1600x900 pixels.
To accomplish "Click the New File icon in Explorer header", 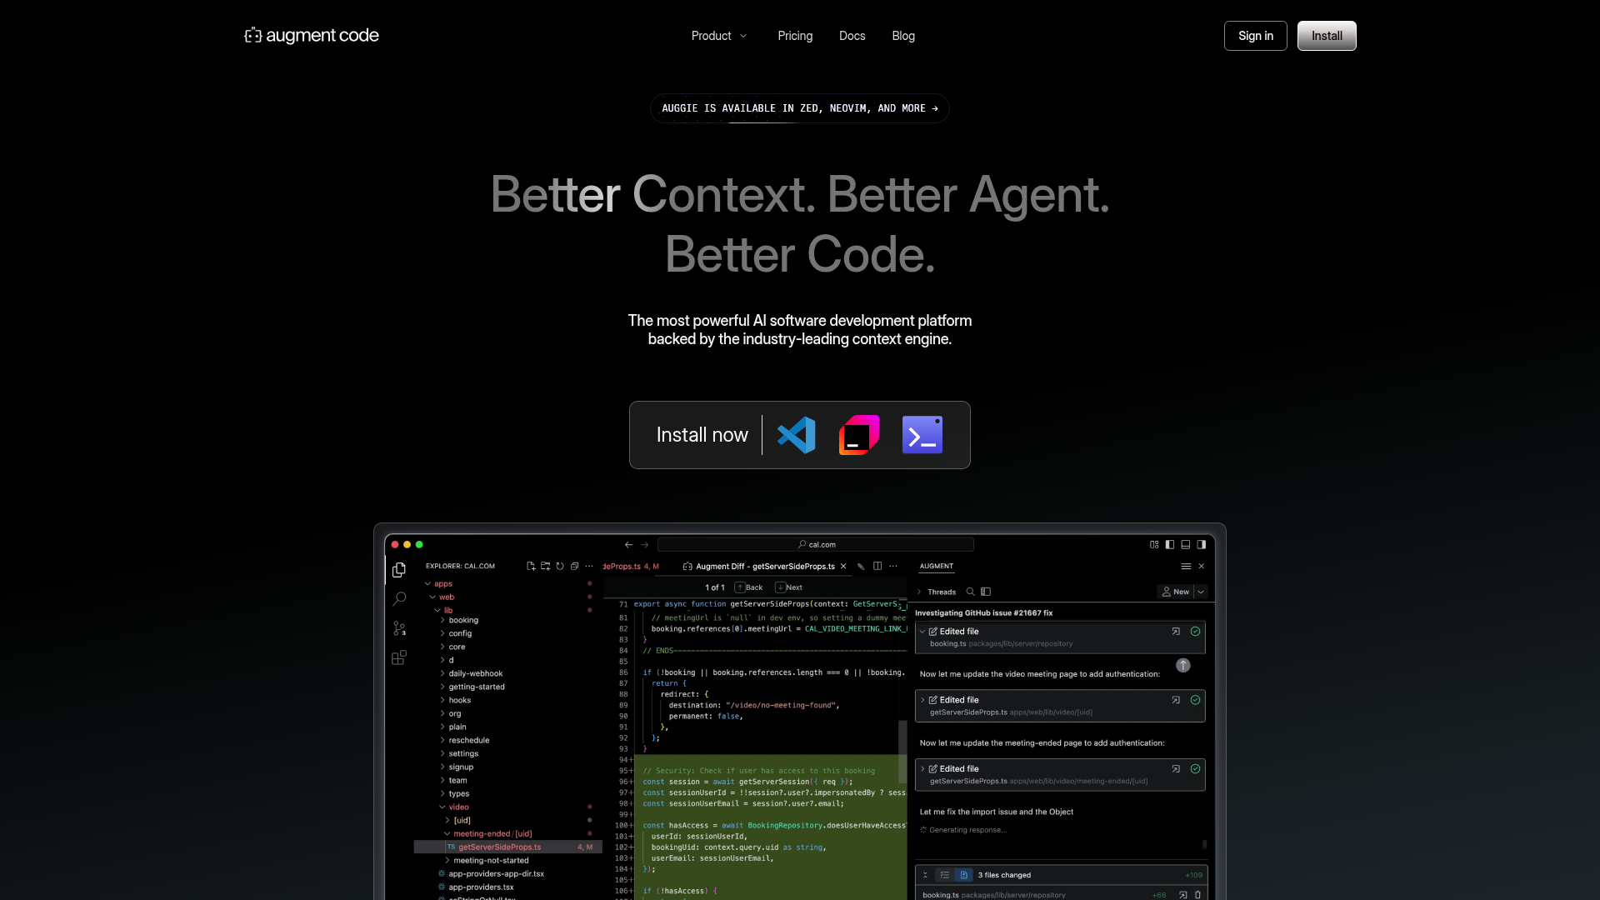I will (x=531, y=566).
